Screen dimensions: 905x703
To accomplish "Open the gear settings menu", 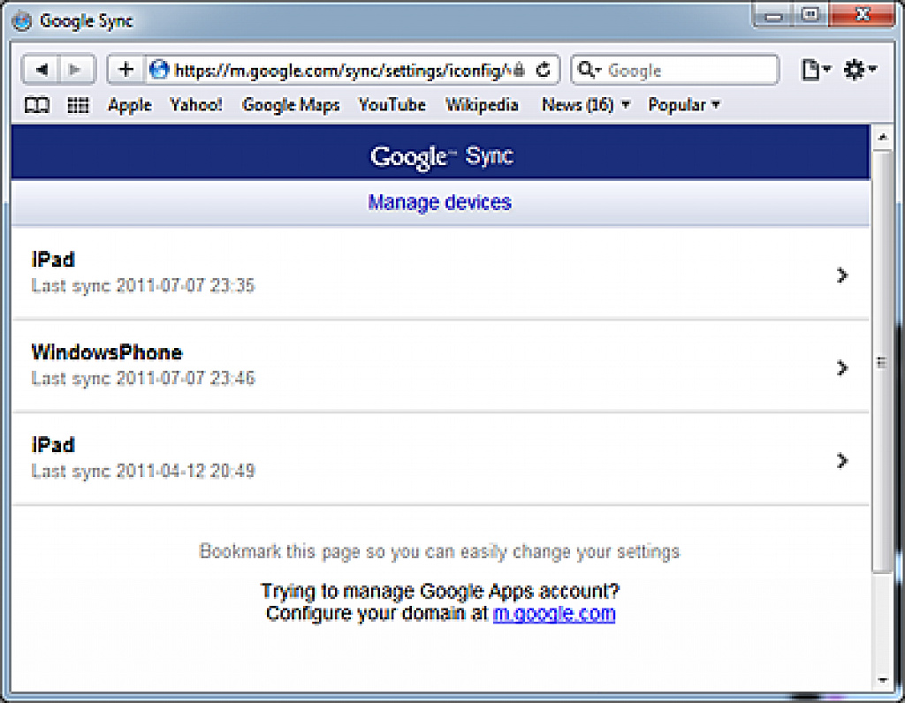I will tap(859, 70).
